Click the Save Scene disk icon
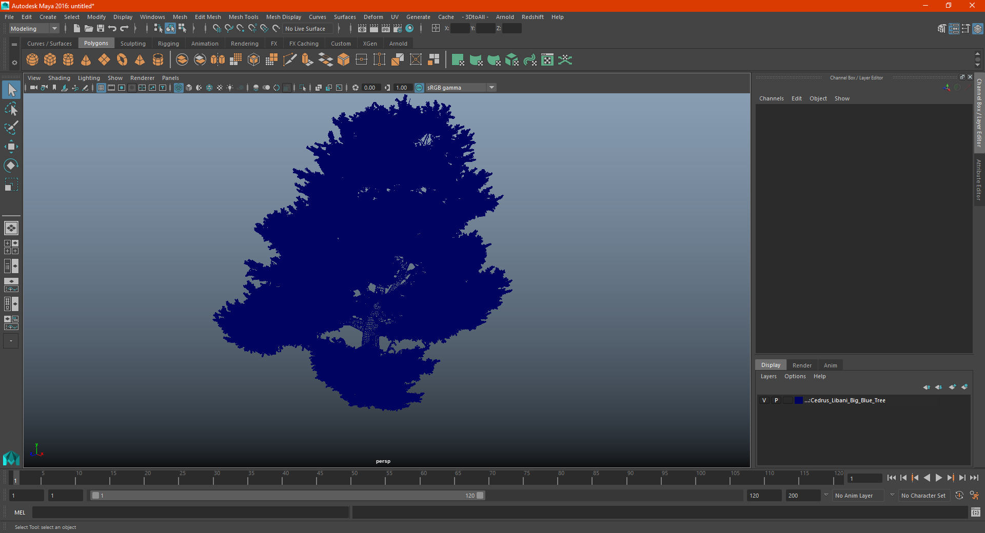985x533 pixels. (x=101, y=29)
